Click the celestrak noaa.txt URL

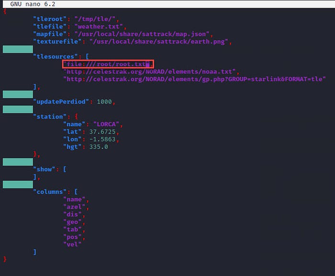tap(149, 72)
